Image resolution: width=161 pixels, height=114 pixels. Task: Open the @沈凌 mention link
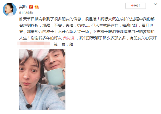coord(68,38)
